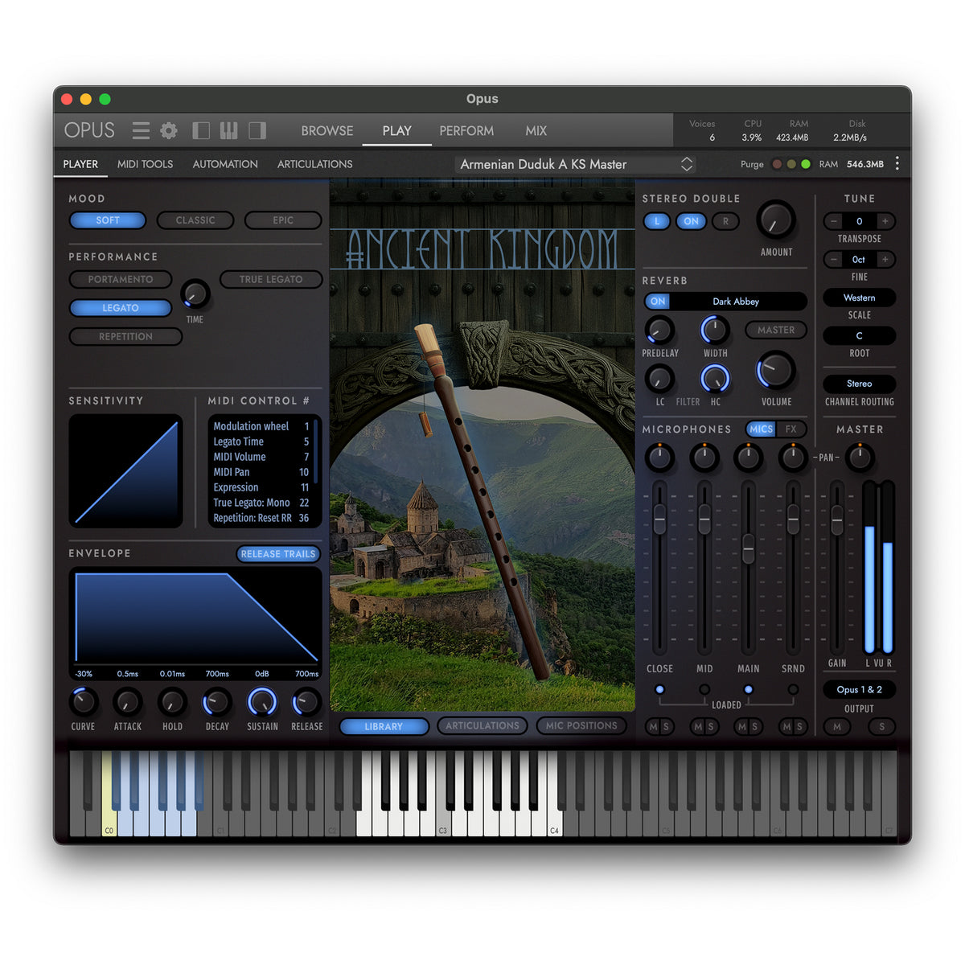The height and width of the screenshot is (965, 965).
Task: Increase Fine tune with the plus button
Action: [885, 259]
